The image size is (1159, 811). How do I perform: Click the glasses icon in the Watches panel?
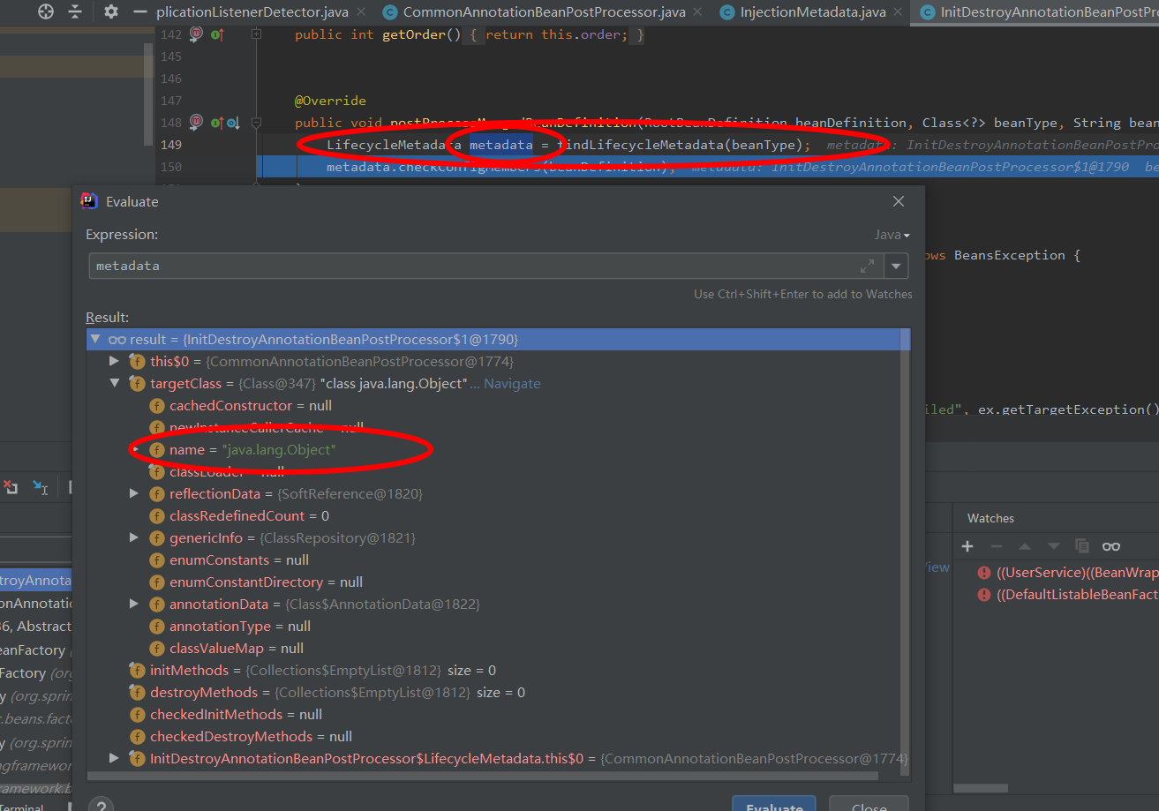(x=1110, y=545)
